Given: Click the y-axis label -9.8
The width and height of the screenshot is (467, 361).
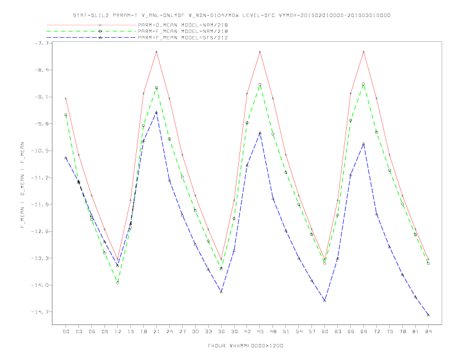Looking at the screenshot, I should tap(42, 124).
